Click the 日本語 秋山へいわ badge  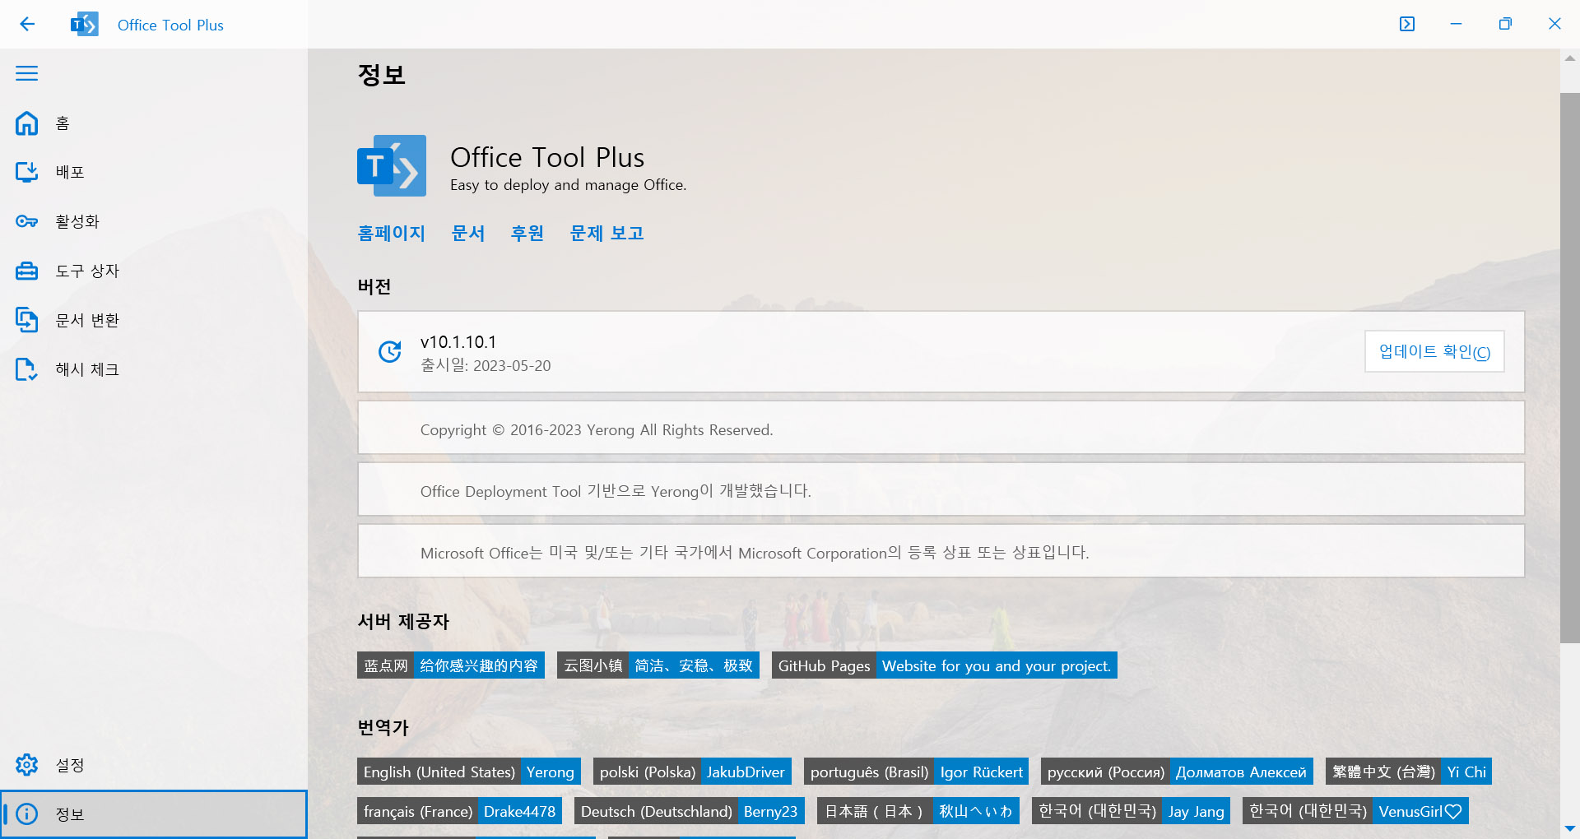pos(918,811)
